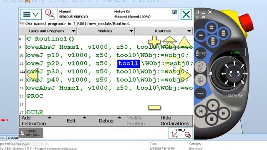Select the T_ROB1 new_module taskbar item
This screenshot has height=150, width=267.
31,133
